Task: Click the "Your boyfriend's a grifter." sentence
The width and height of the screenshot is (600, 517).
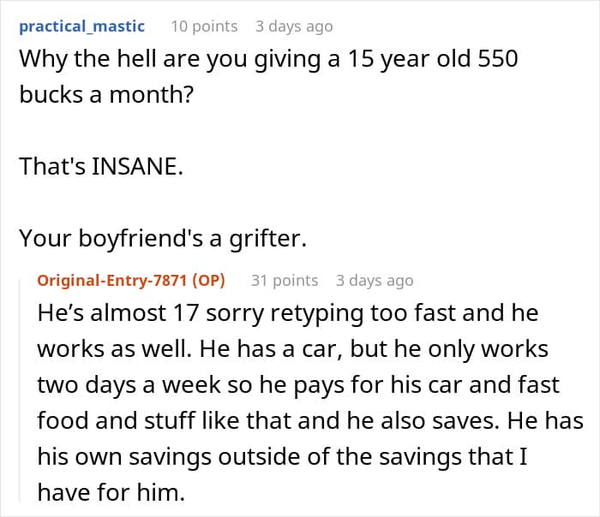Action: (x=162, y=240)
